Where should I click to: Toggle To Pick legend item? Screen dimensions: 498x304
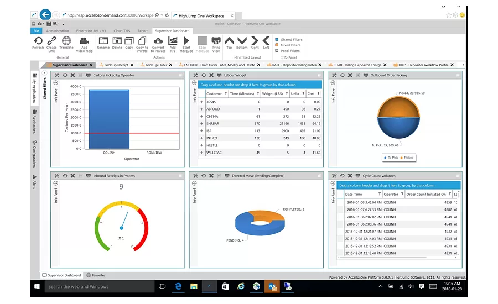pos(391,158)
